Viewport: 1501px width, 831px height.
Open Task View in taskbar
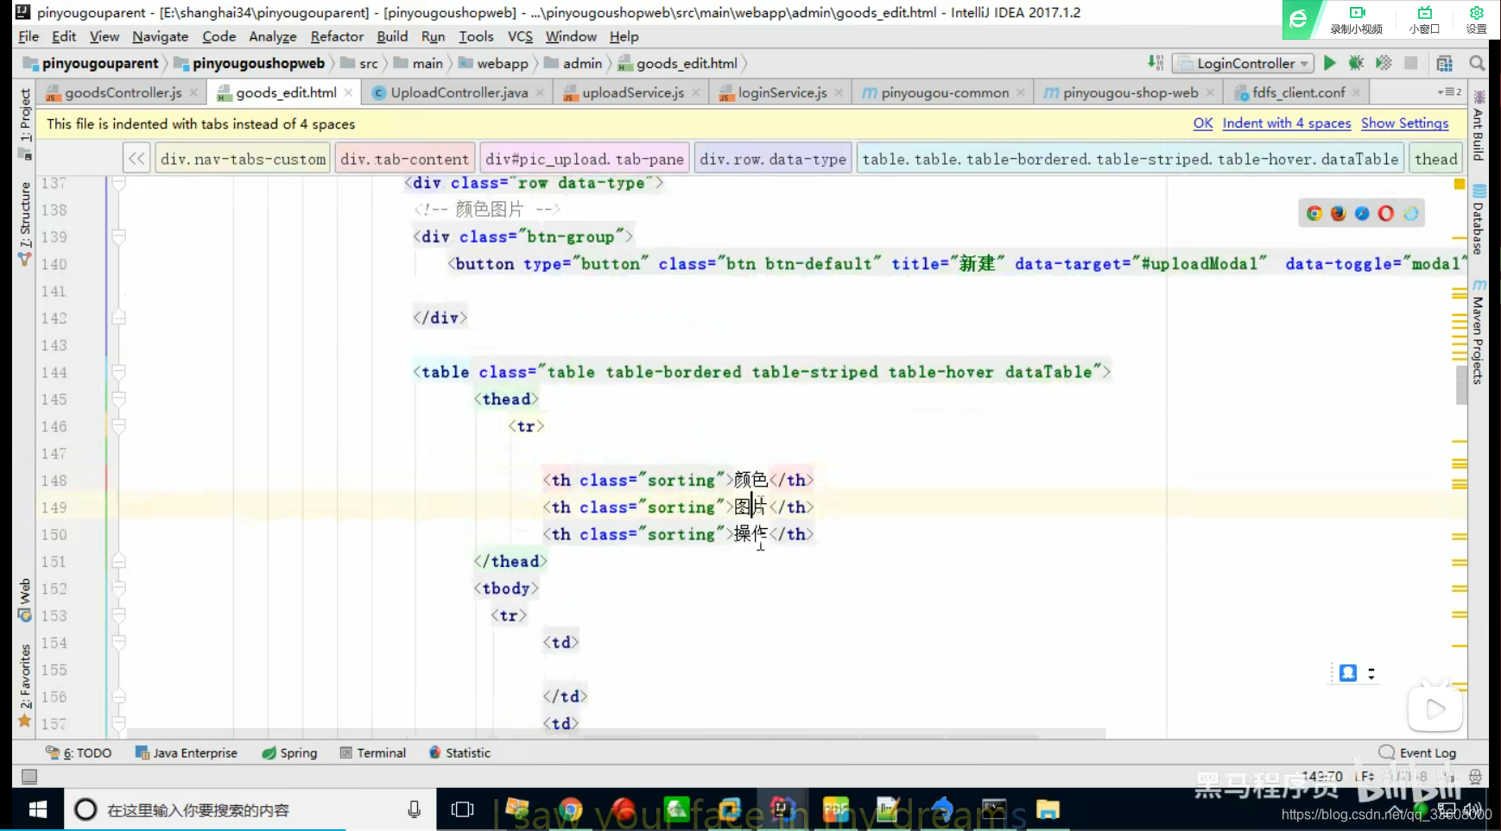click(x=463, y=809)
